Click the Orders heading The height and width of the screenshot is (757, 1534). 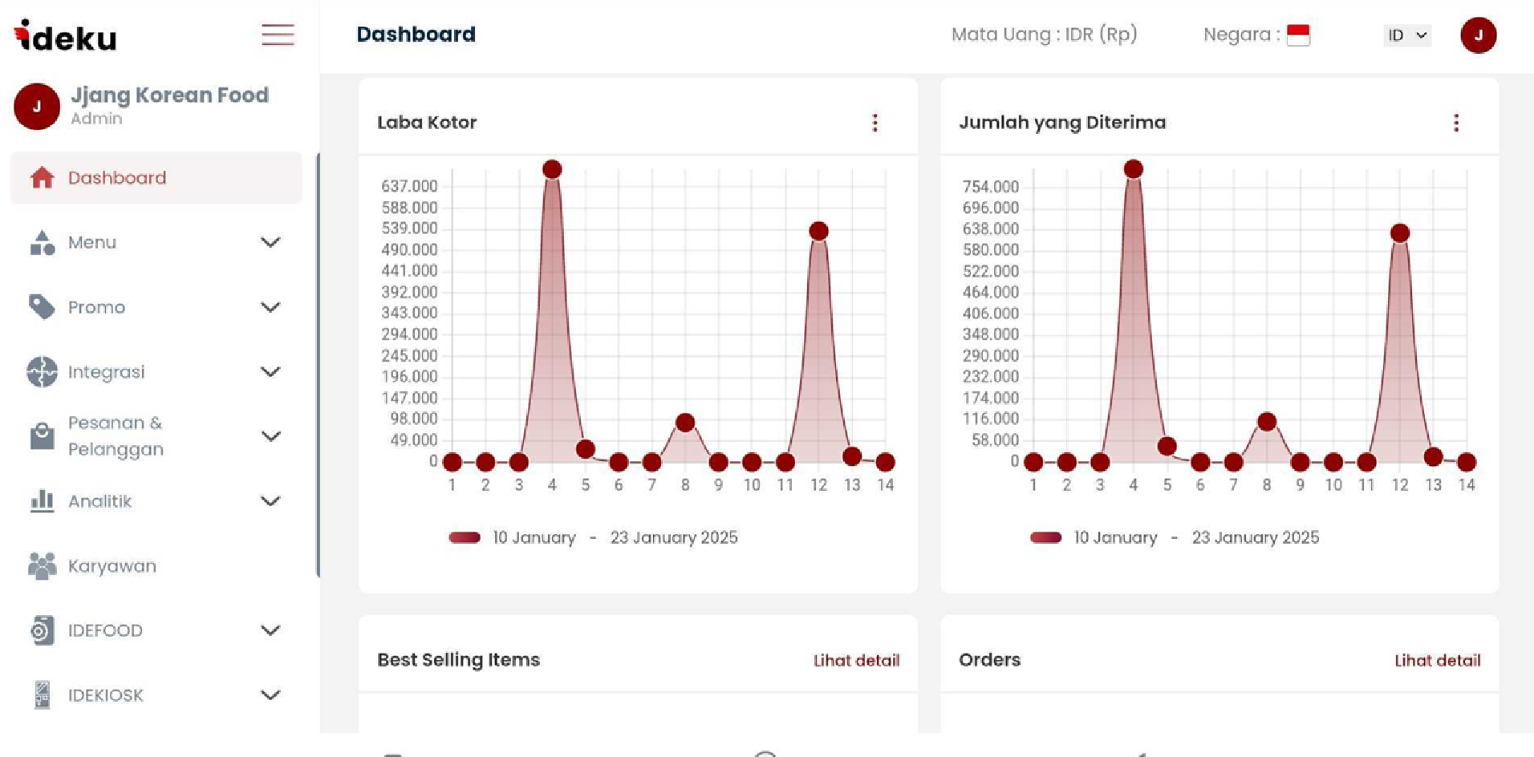[989, 659]
